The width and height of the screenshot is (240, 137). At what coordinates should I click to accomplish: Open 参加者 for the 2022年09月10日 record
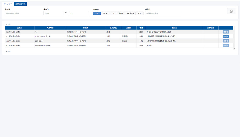226,37
